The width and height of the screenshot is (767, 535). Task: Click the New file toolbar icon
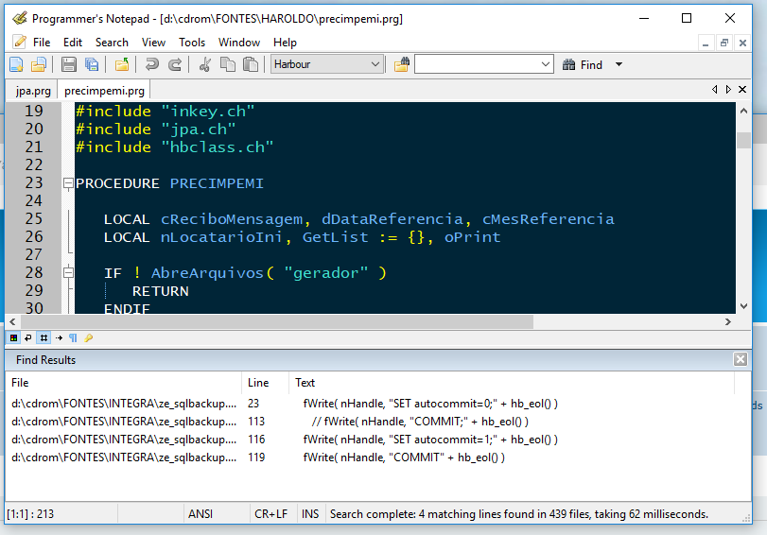16,64
